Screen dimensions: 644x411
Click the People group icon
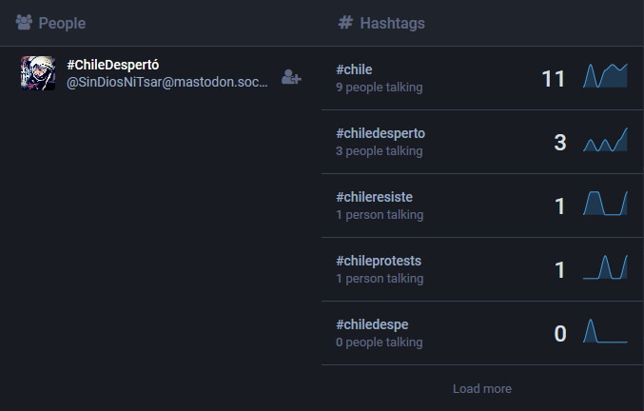tap(24, 22)
